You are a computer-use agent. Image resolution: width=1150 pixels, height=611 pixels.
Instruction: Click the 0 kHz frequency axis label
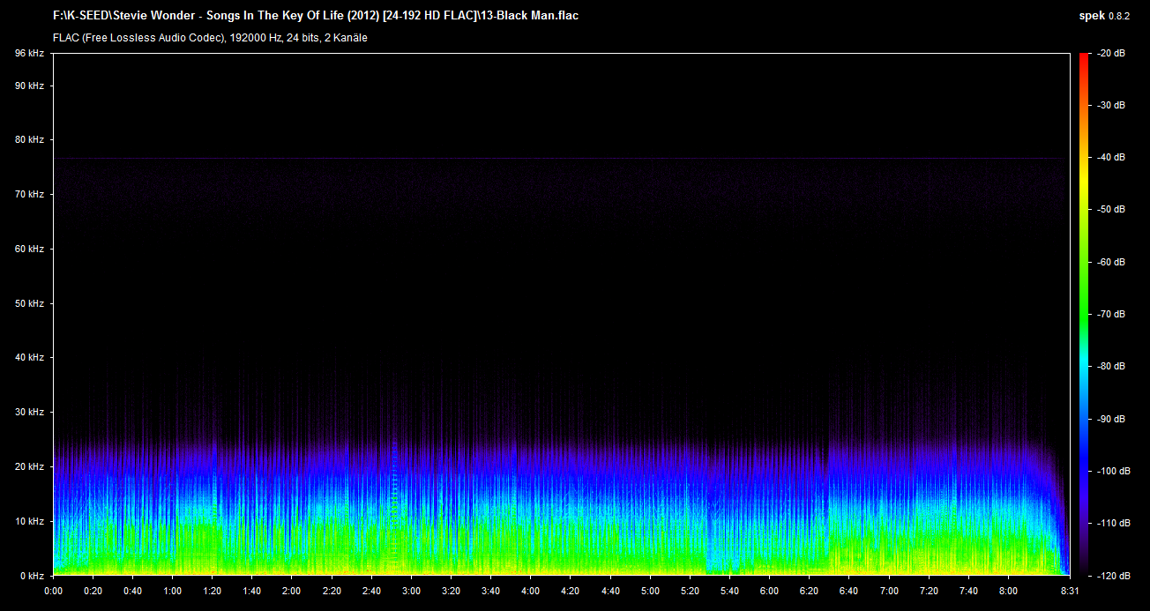tap(32, 576)
